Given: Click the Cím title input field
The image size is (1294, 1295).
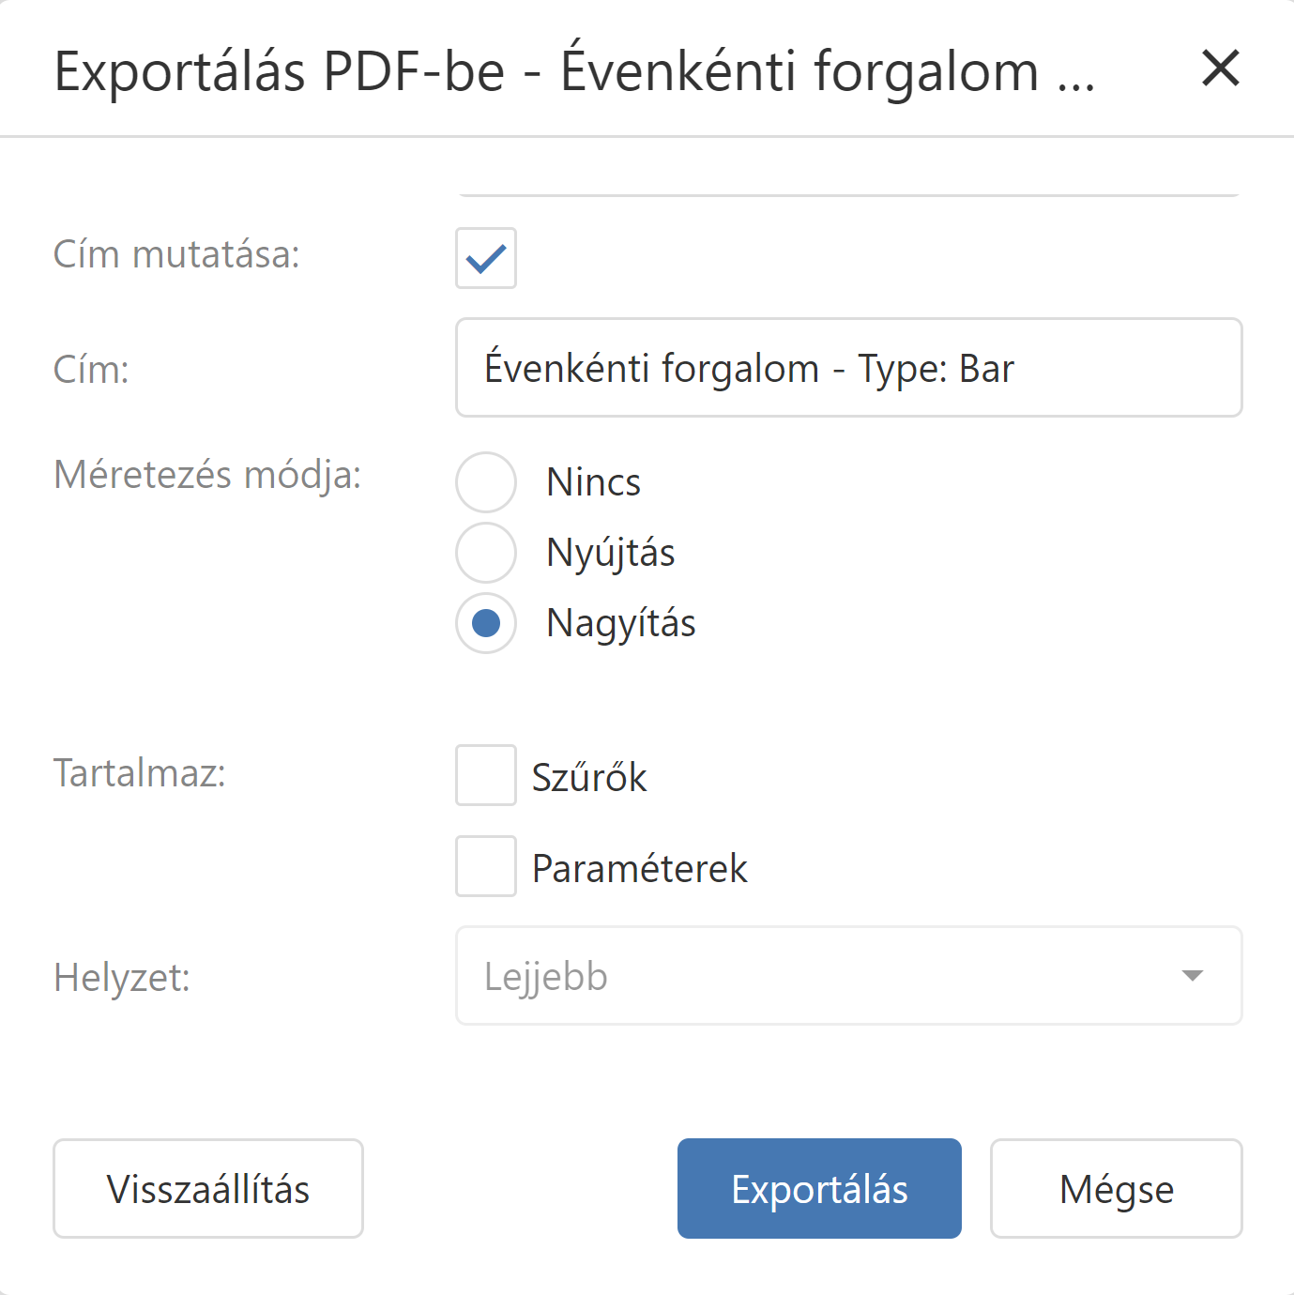Looking at the screenshot, I should pos(848,368).
